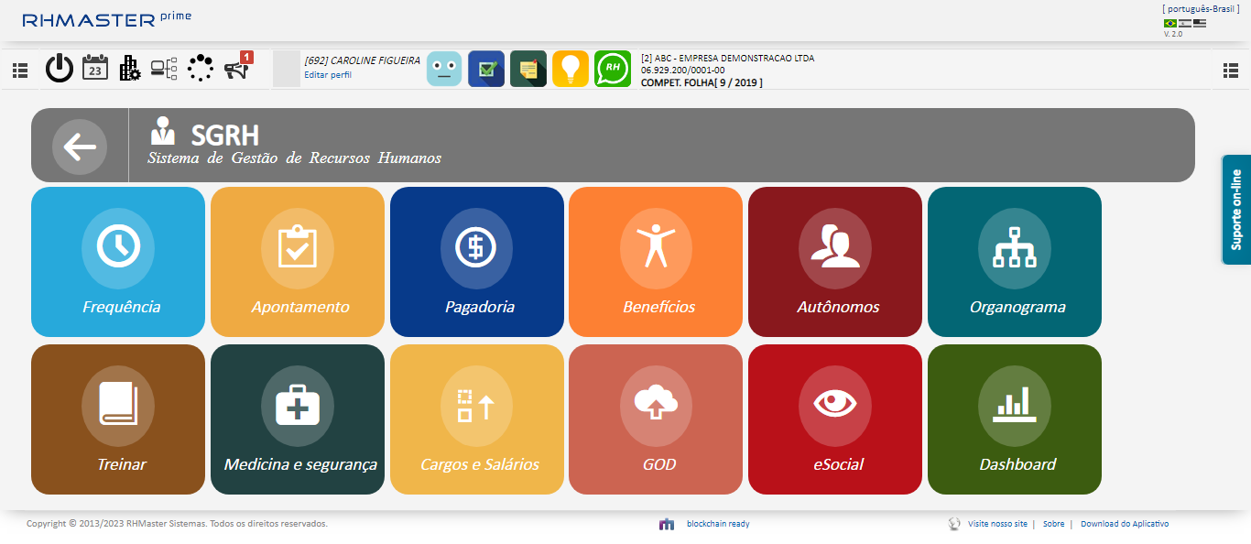Click the ABC - EMPRESA DEMONSTRACAO LTDA text
The width and height of the screenshot is (1251, 544).
(727, 58)
